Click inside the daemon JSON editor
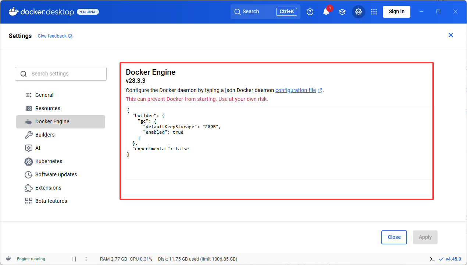Viewport: 467px width, 265px height. tap(279, 143)
